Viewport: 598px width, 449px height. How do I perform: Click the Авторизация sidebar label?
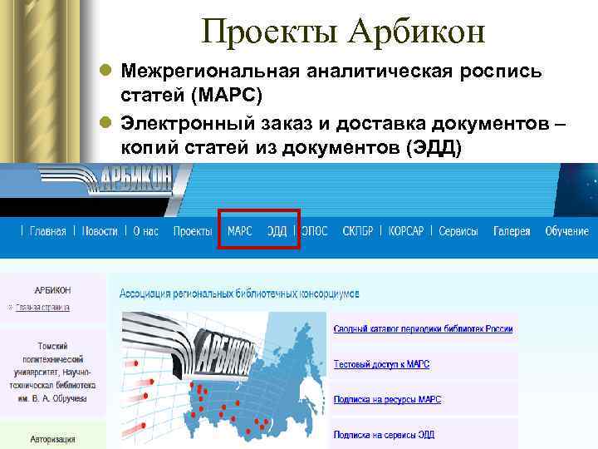pos(52,440)
